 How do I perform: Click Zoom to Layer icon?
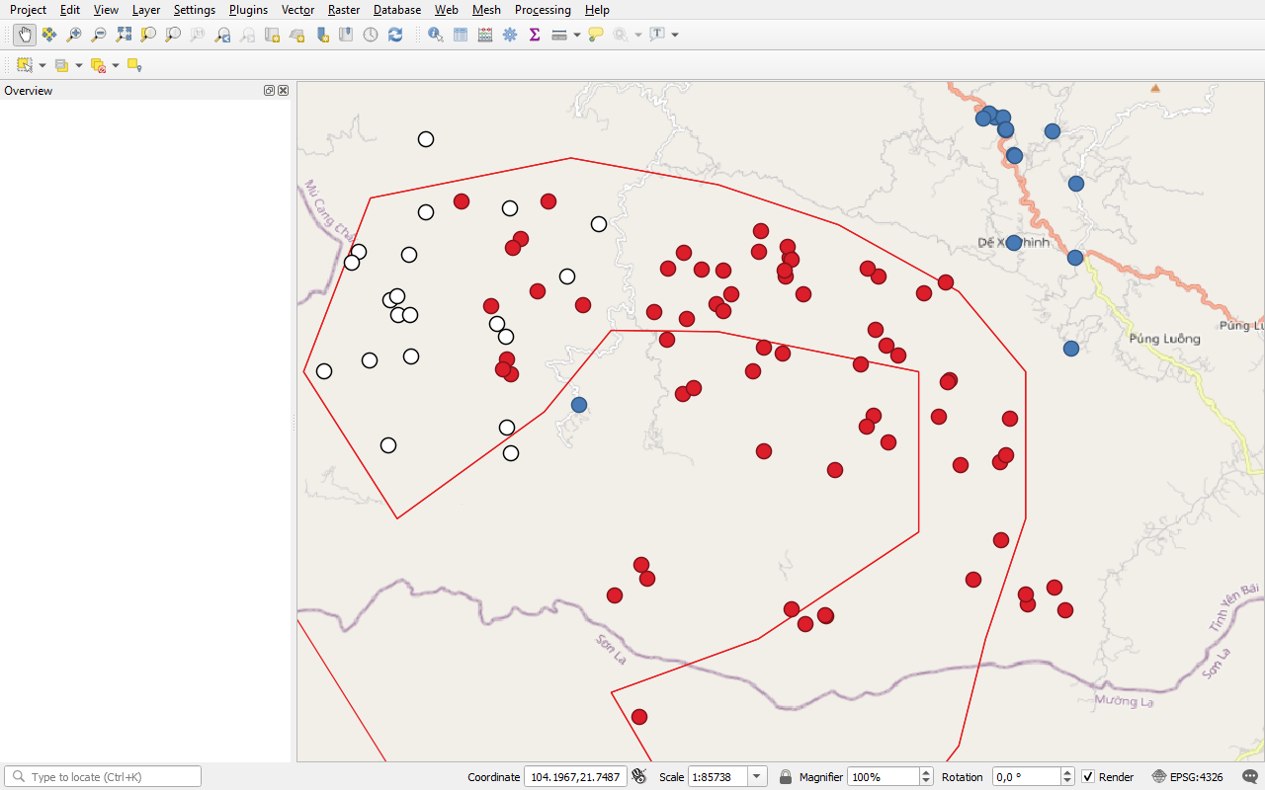[x=173, y=35]
